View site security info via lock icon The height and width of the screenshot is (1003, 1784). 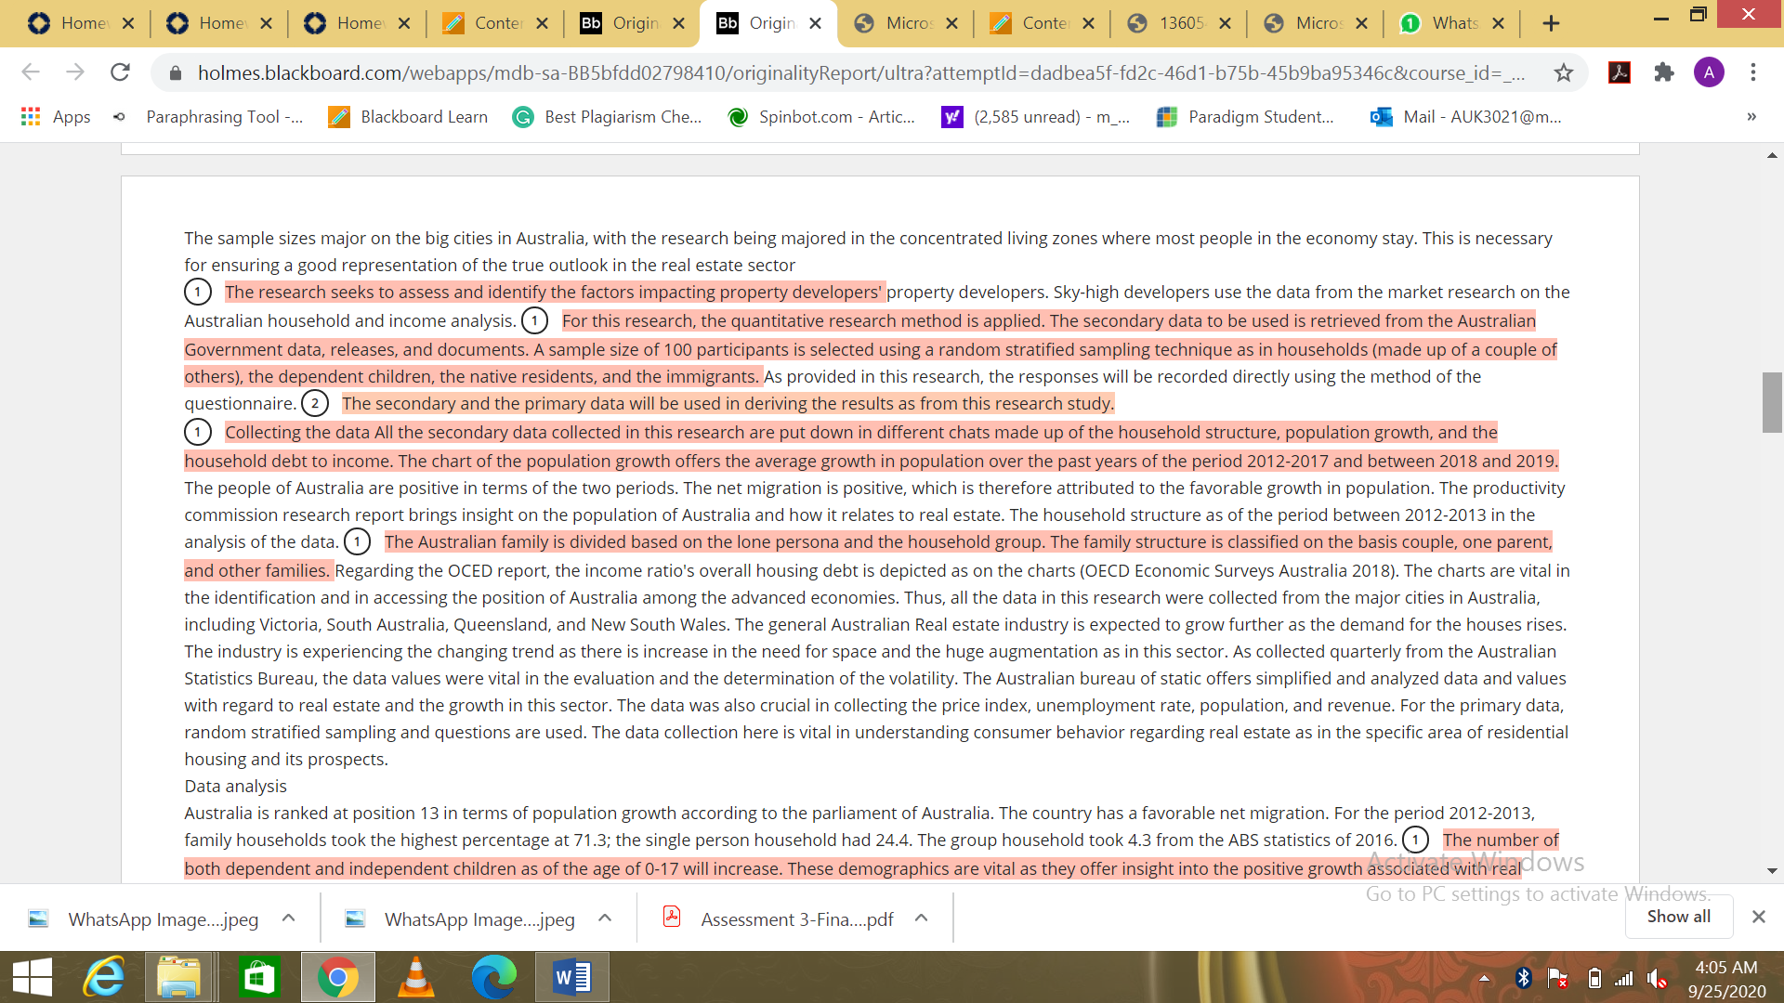(175, 72)
